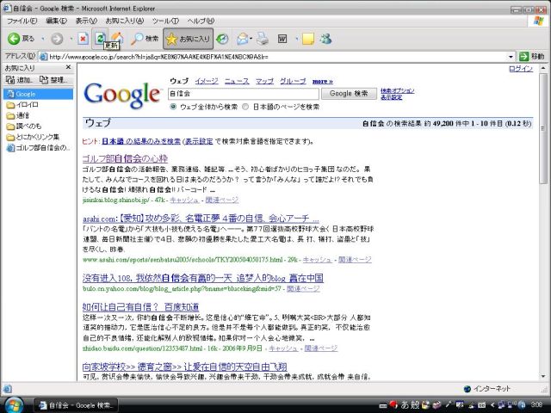Toggle the Favorites star toolbar button
Screen dimensions: 551x413
tap(188, 39)
